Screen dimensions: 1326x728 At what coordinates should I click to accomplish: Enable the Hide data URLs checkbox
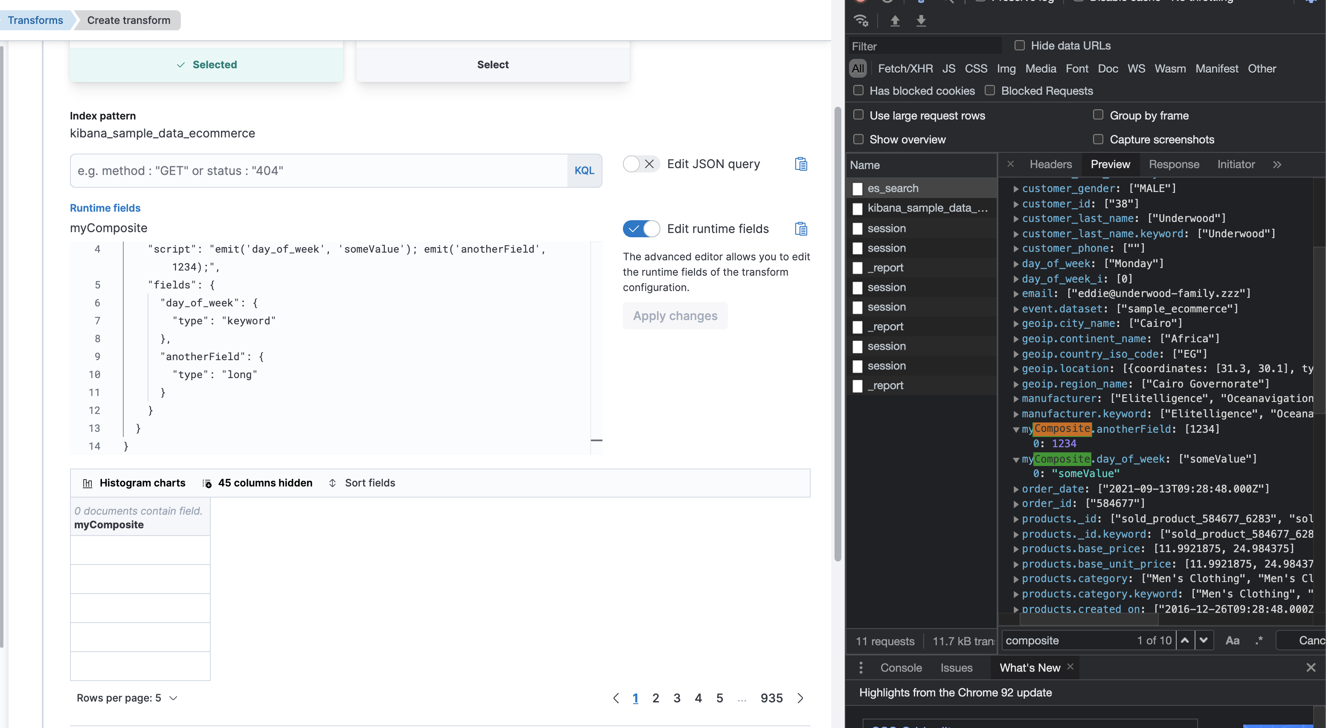[x=1020, y=45]
